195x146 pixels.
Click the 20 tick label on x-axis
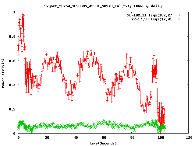pyautogui.click(x=47, y=137)
